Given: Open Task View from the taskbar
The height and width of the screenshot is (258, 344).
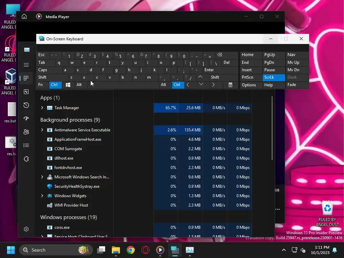Looking at the screenshot, I should (101, 250).
